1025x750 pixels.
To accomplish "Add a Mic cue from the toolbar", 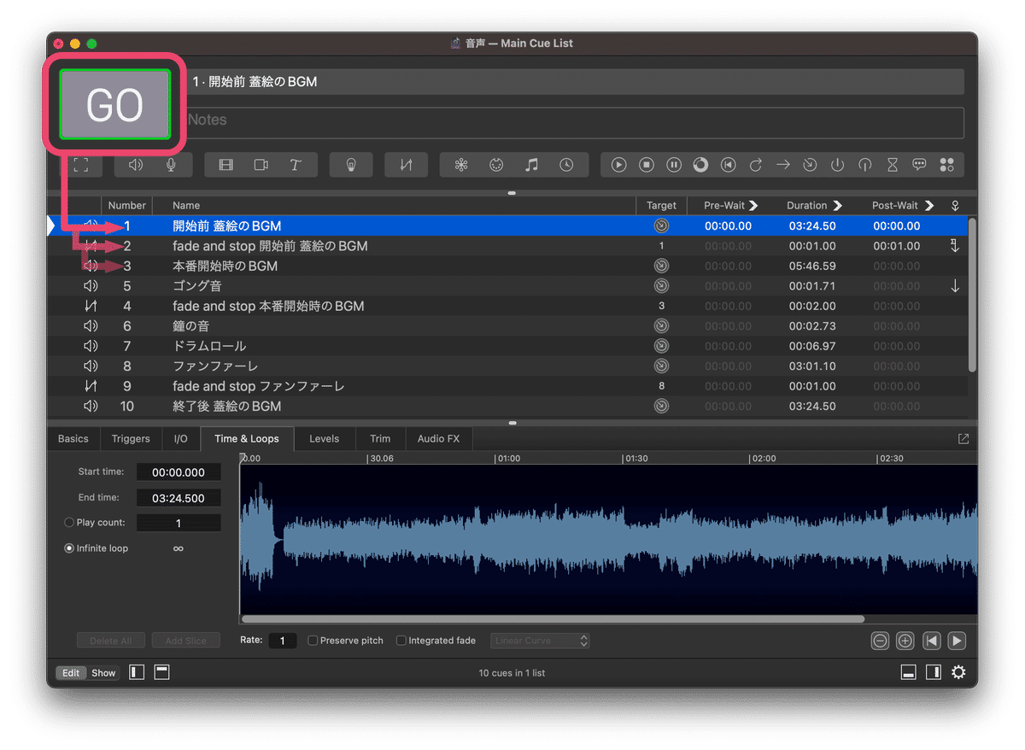I will pos(173,165).
